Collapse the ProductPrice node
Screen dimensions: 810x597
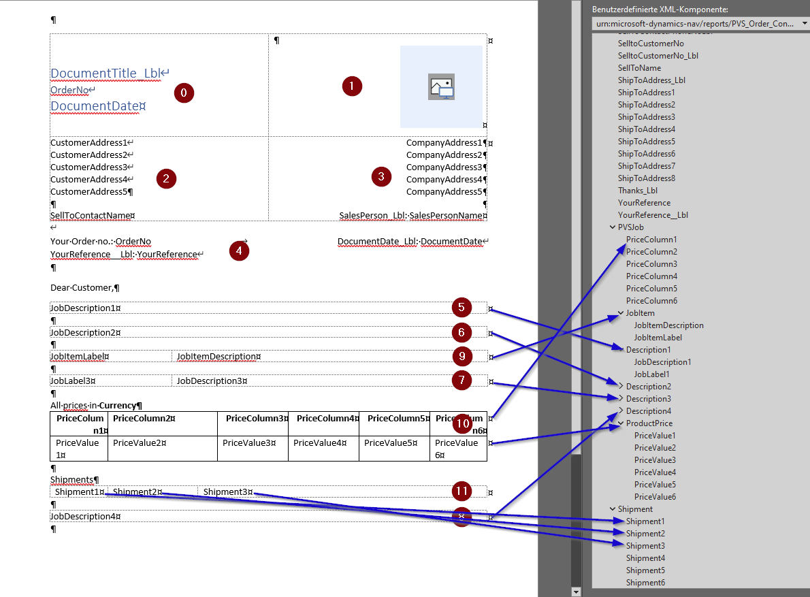click(620, 423)
